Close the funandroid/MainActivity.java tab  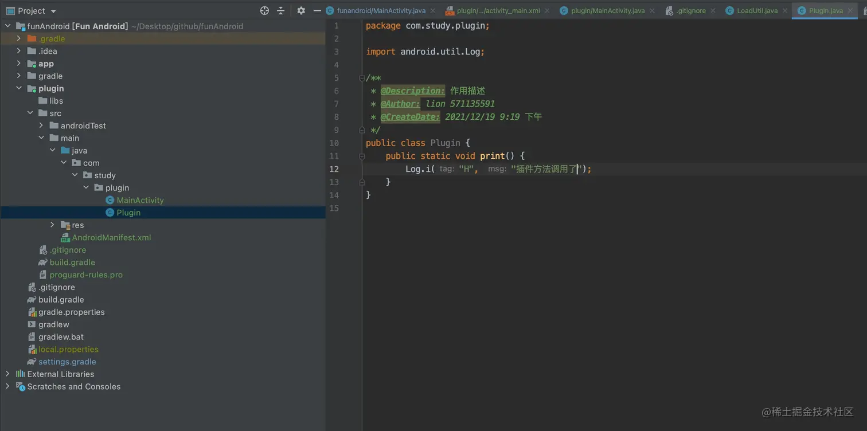point(433,11)
